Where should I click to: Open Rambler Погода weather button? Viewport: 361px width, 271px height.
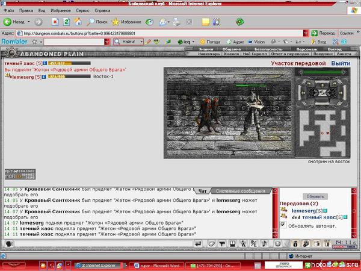click(x=210, y=42)
